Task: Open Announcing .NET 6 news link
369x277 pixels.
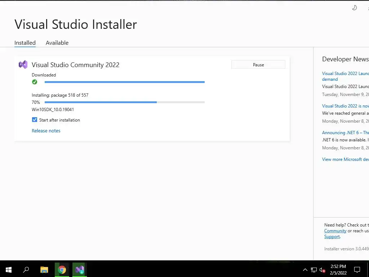Action: tap(345, 133)
